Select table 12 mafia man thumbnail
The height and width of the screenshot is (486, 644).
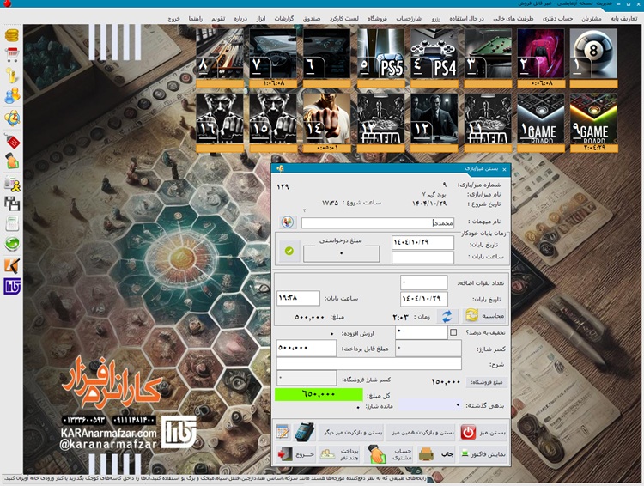tap(434, 118)
